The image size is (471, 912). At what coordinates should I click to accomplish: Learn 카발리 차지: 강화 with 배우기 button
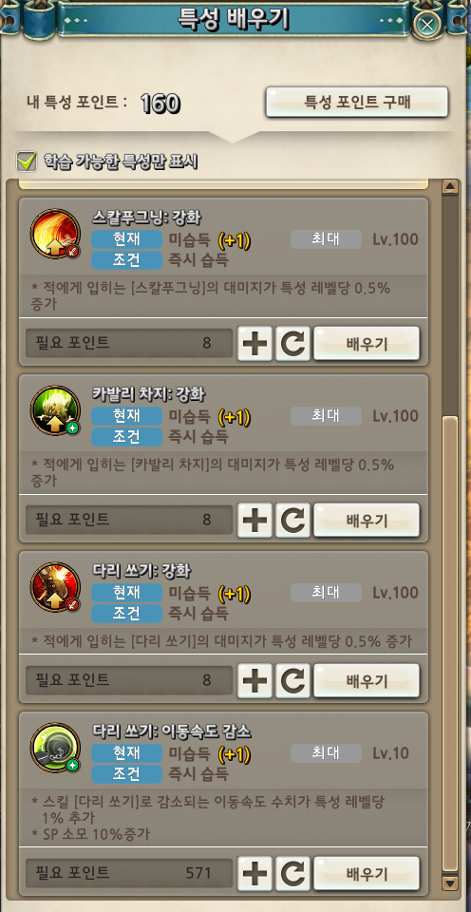pos(367,520)
